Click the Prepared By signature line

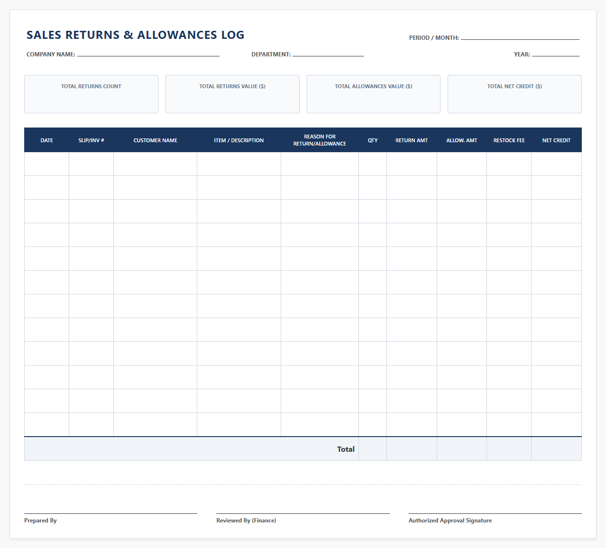click(110, 513)
